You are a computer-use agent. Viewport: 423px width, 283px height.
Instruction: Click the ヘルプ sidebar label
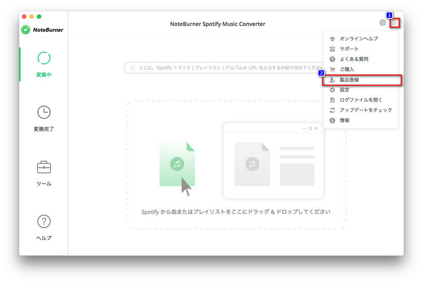tap(43, 238)
